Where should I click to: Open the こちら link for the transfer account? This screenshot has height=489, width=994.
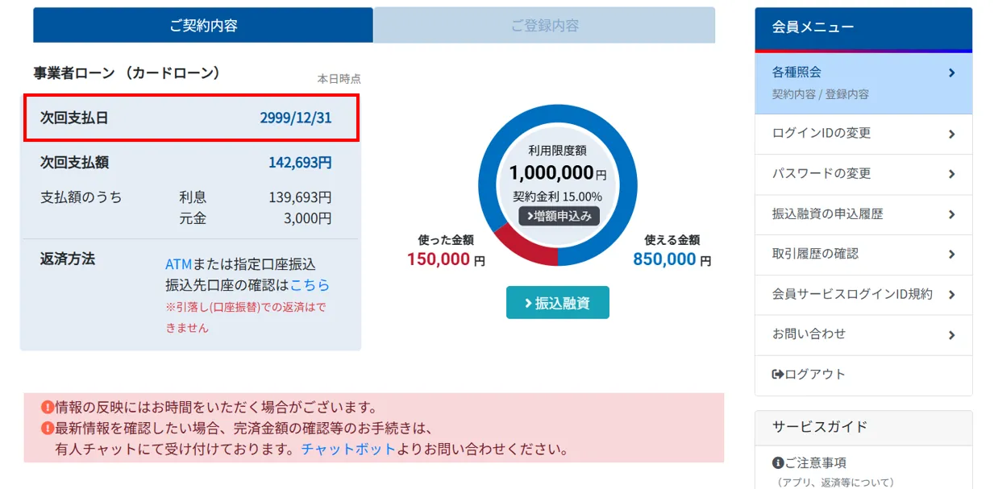(310, 285)
